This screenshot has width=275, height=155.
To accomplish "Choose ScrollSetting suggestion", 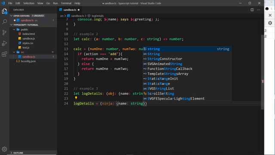I will pos(187,93).
